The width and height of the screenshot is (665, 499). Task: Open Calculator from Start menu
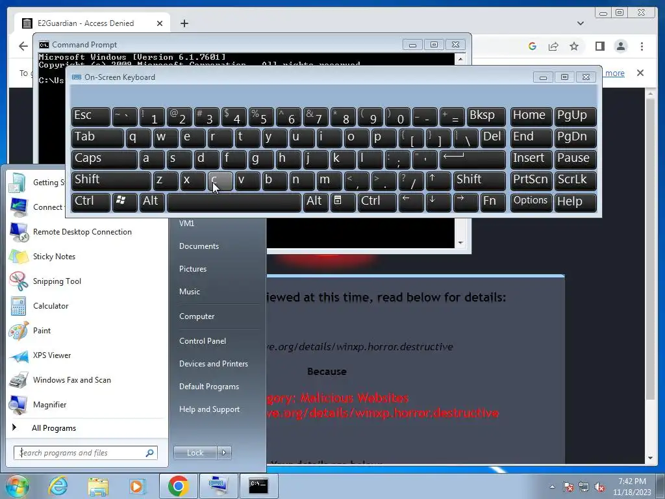(87, 306)
